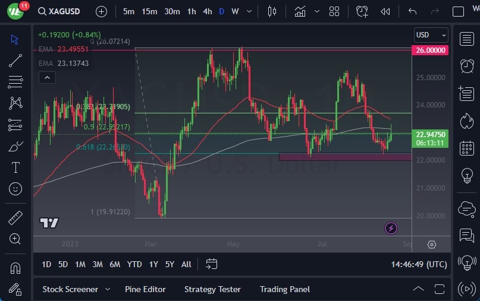Set chart range to YTD
This screenshot has height=301, width=480.
tap(134, 264)
